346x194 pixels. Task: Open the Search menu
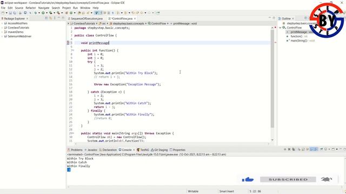(x=56, y=8)
